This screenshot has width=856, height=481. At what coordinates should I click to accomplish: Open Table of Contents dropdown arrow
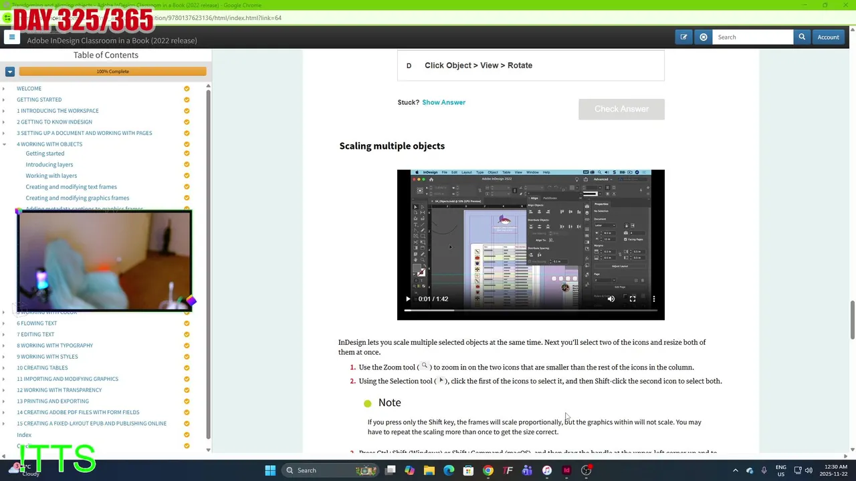click(x=10, y=71)
